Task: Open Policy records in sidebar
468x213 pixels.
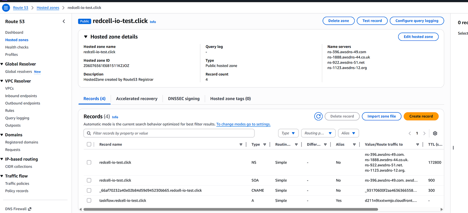Action: (x=17, y=191)
